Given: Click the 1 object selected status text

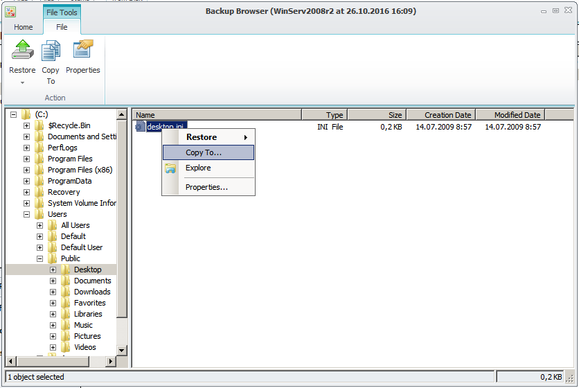Looking at the screenshot, I should point(36,377).
